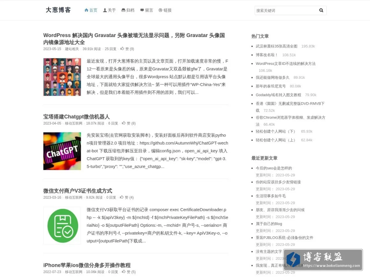Click the comment icon beside 留言
The height and width of the screenshot is (278, 370).
pos(142,10)
